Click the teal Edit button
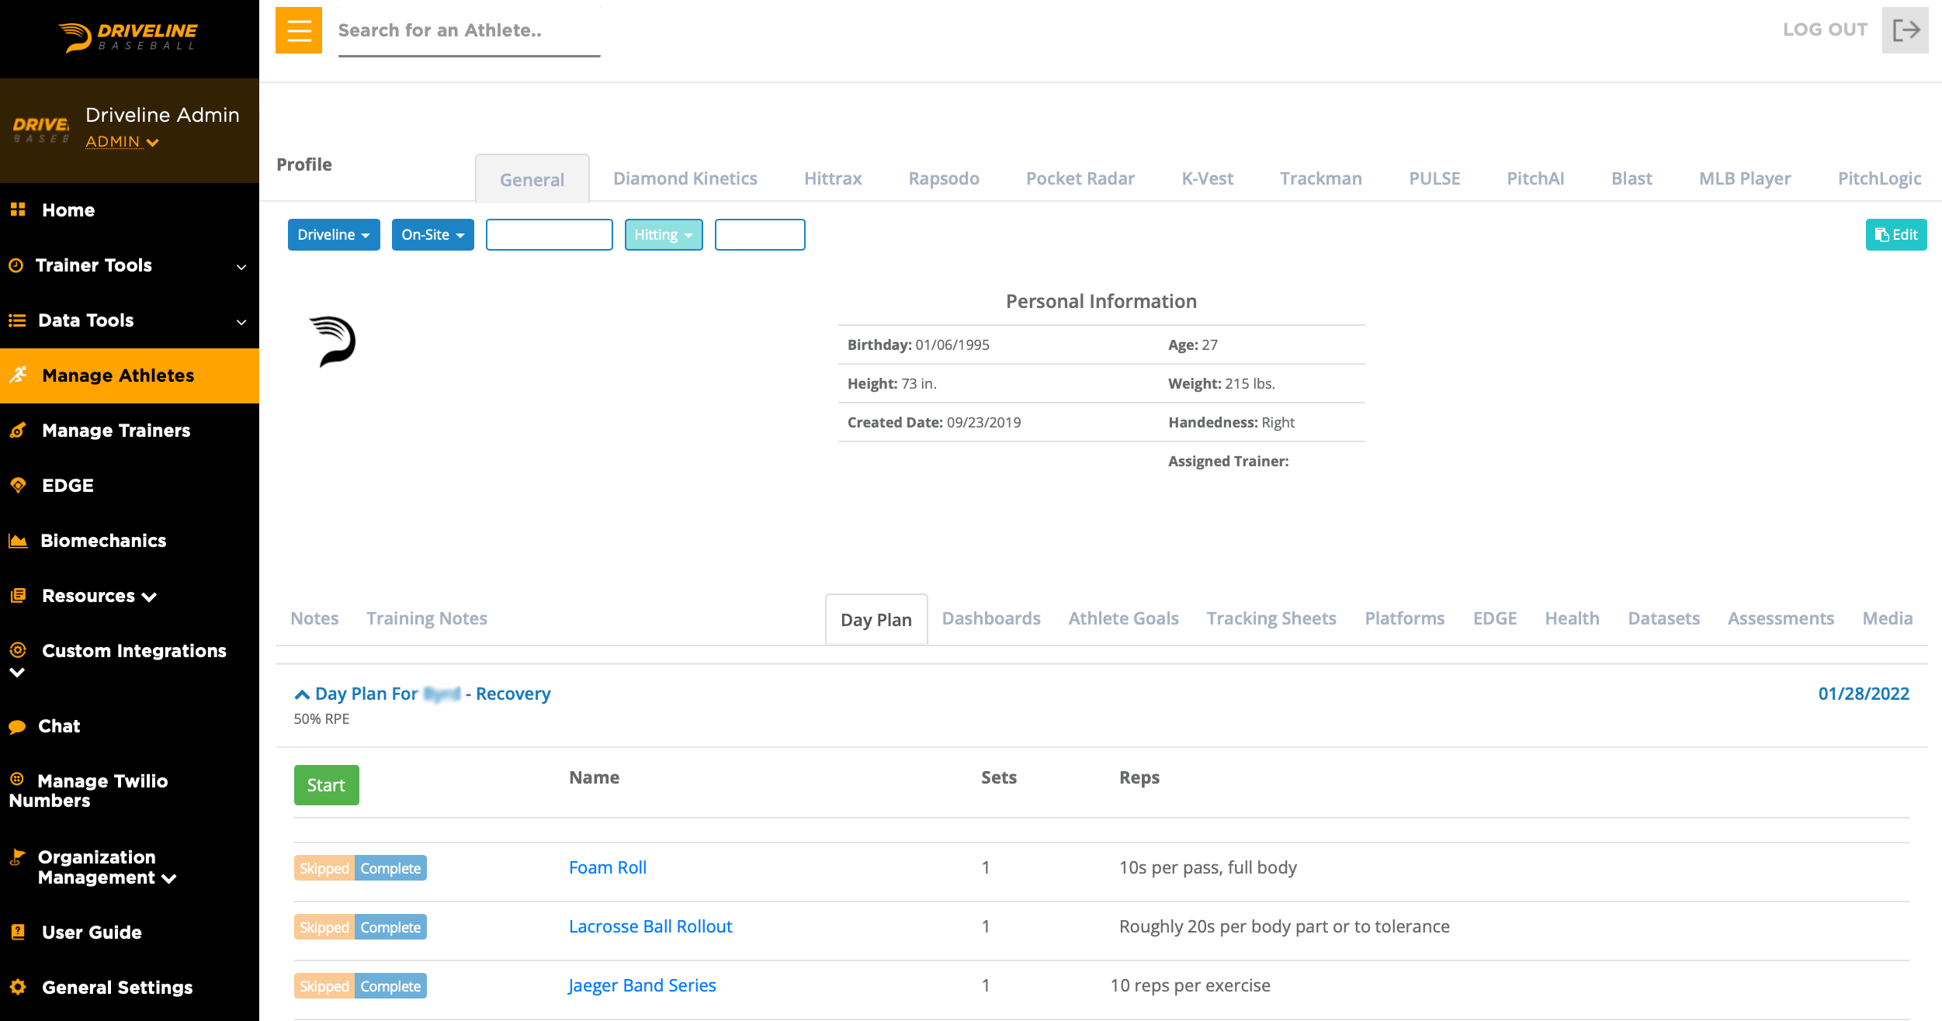 coord(1896,234)
